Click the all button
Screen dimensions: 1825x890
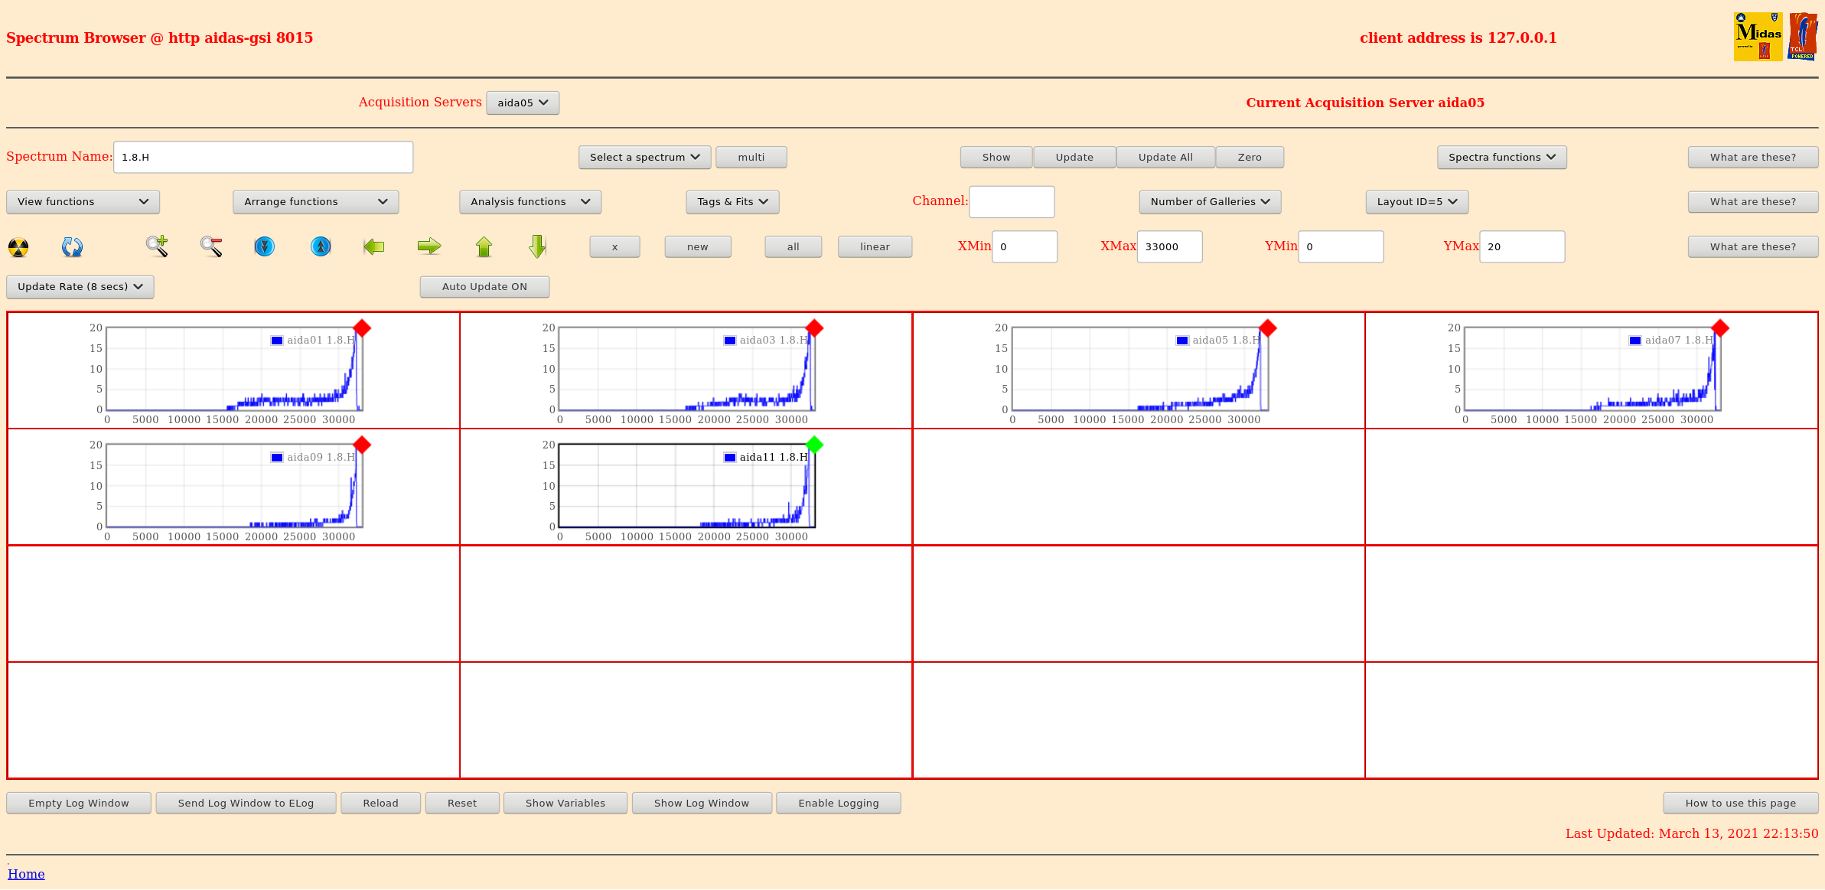click(794, 247)
